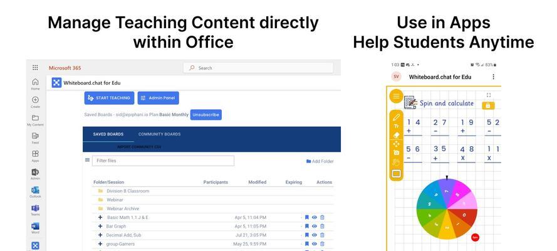Click the Spin and calculate title
The height and width of the screenshot is (251, 557).
tap(447, 103)
